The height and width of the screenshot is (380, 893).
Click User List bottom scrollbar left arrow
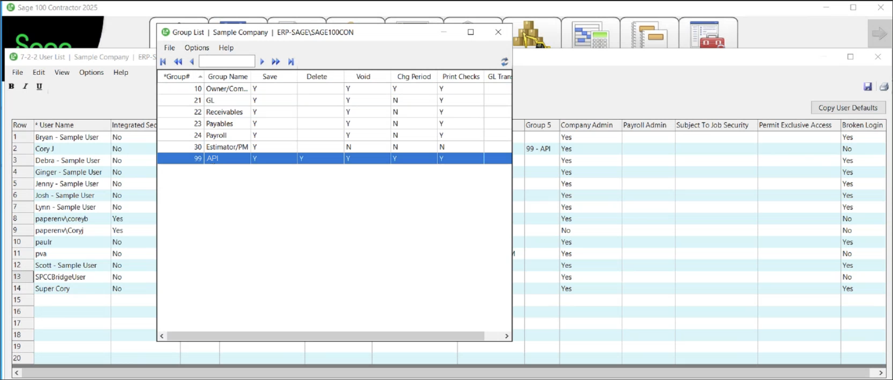pyautogui.click(x=17, y=373)
